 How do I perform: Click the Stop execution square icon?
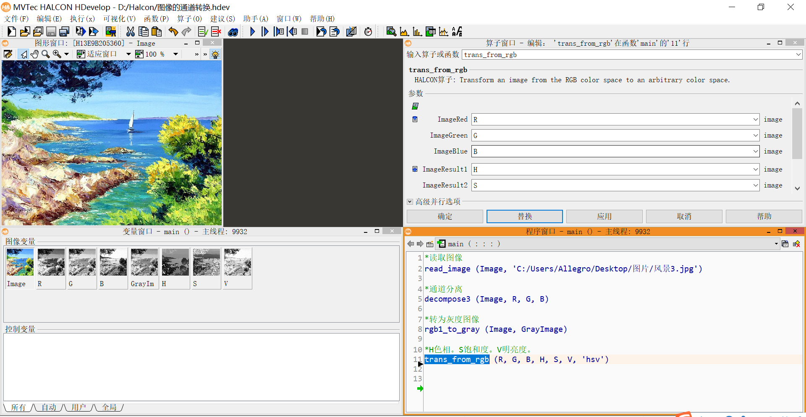[305, 31]
